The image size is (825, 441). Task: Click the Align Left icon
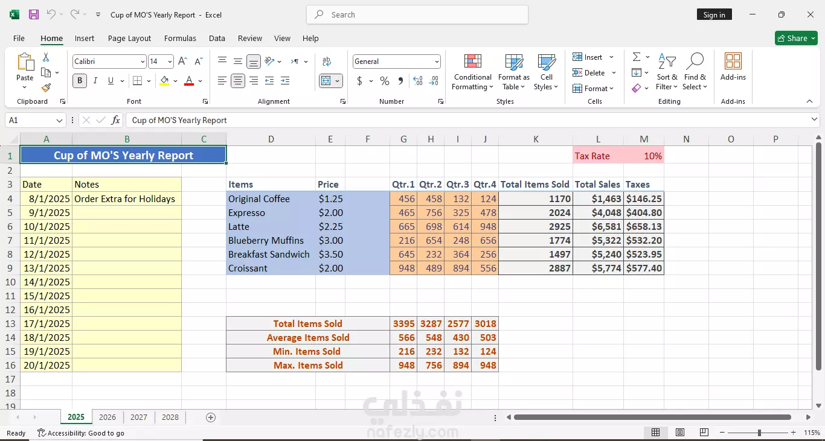222,81
